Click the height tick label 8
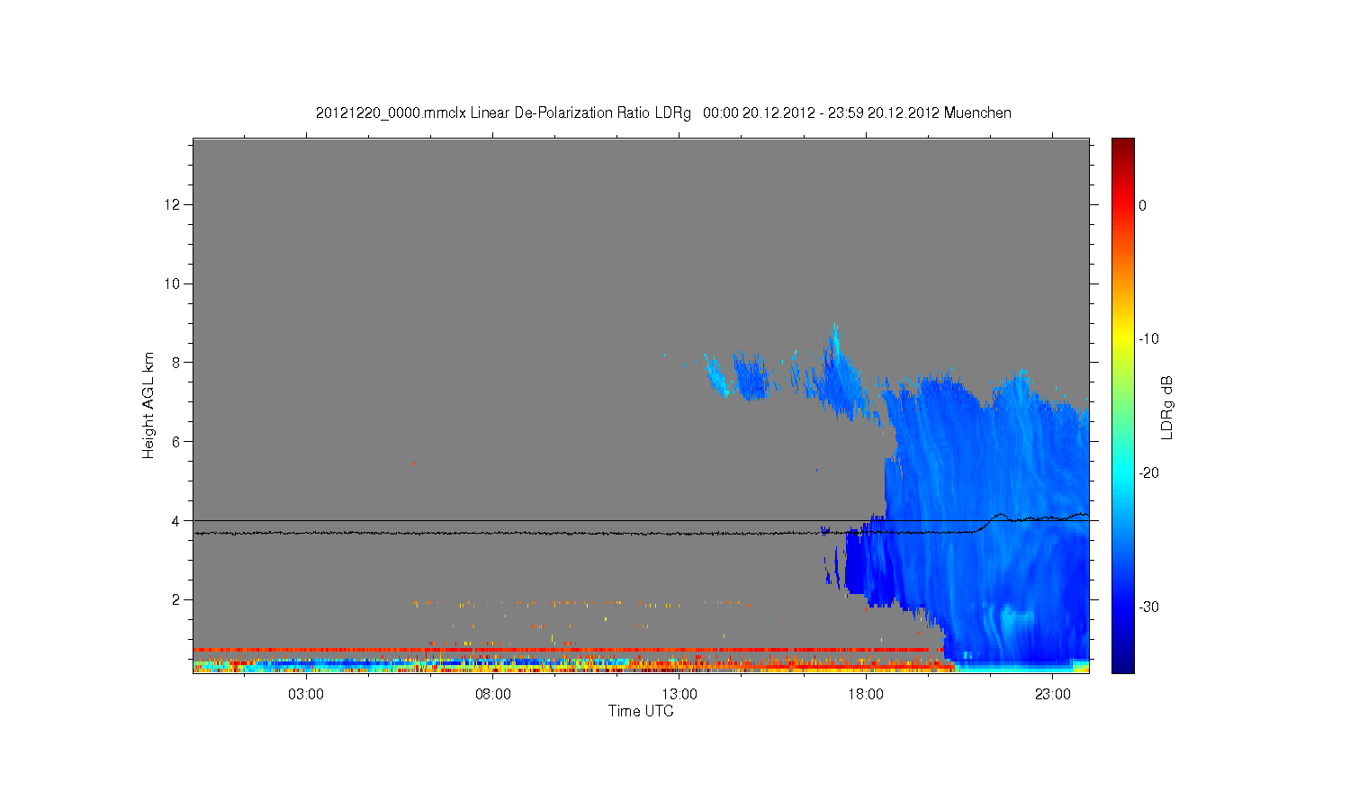Viewport: 1350px width, 810px height. point(177,363)
